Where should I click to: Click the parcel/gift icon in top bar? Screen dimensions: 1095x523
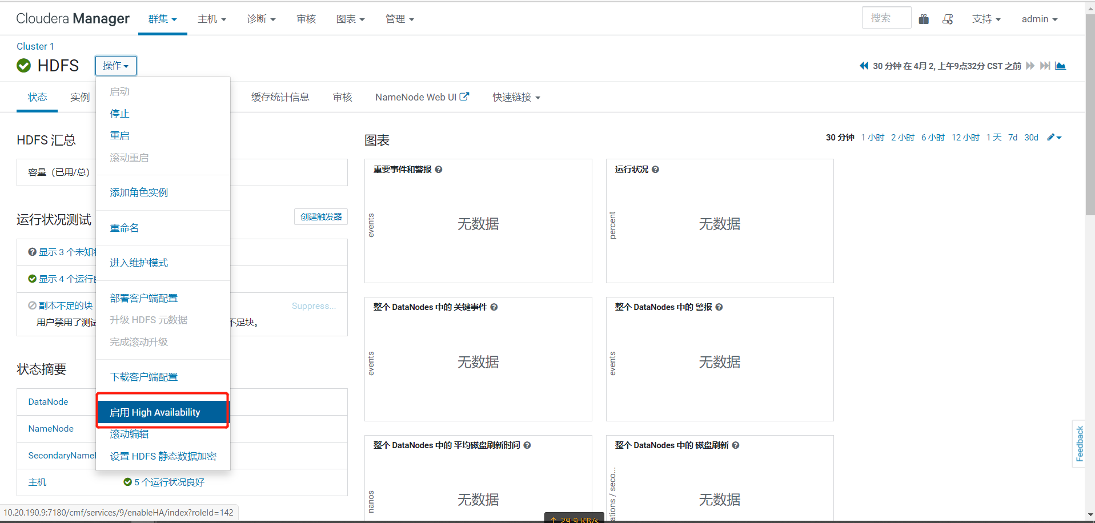click(924, 19)
